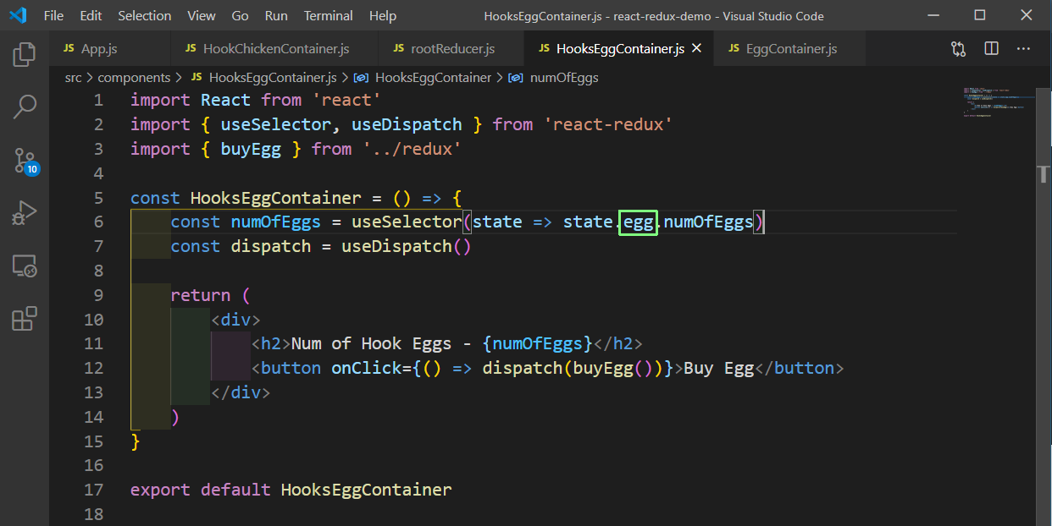Switch to the EggContainer.js tab
1052x526 pixels.
[789, 49]
